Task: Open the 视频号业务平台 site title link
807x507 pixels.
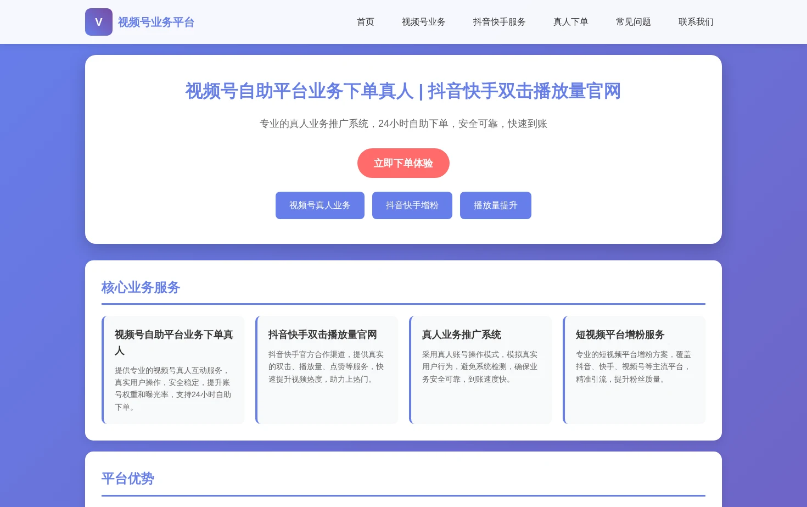Action: (156, 22)
